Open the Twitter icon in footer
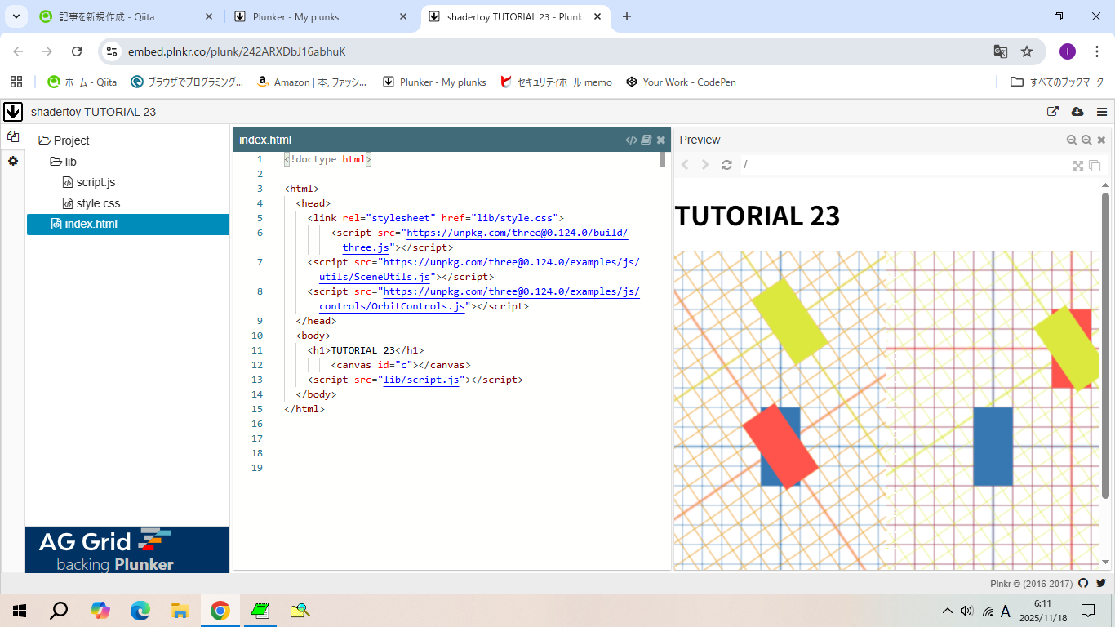The width and height of the screenshot is (1115, 627). [x=1100, y=583]
